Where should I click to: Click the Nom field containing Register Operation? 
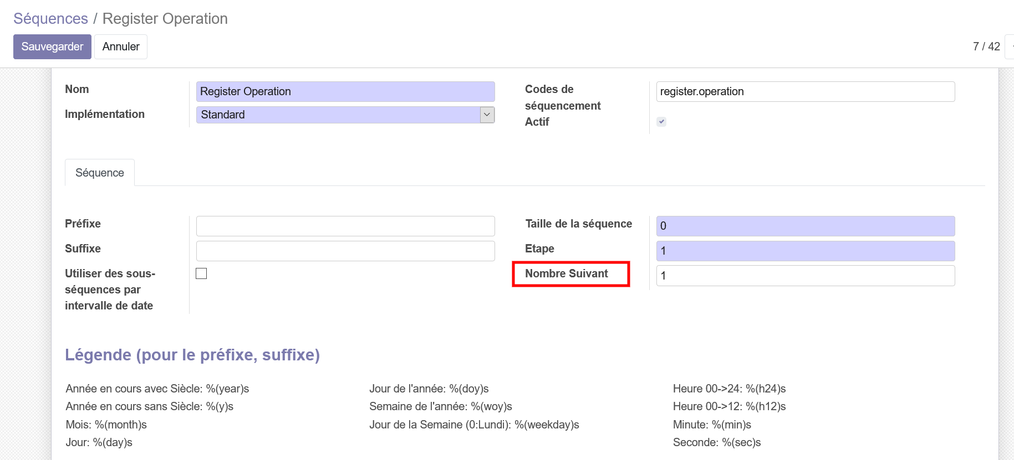pyautogui.click(x=345, y=91)
